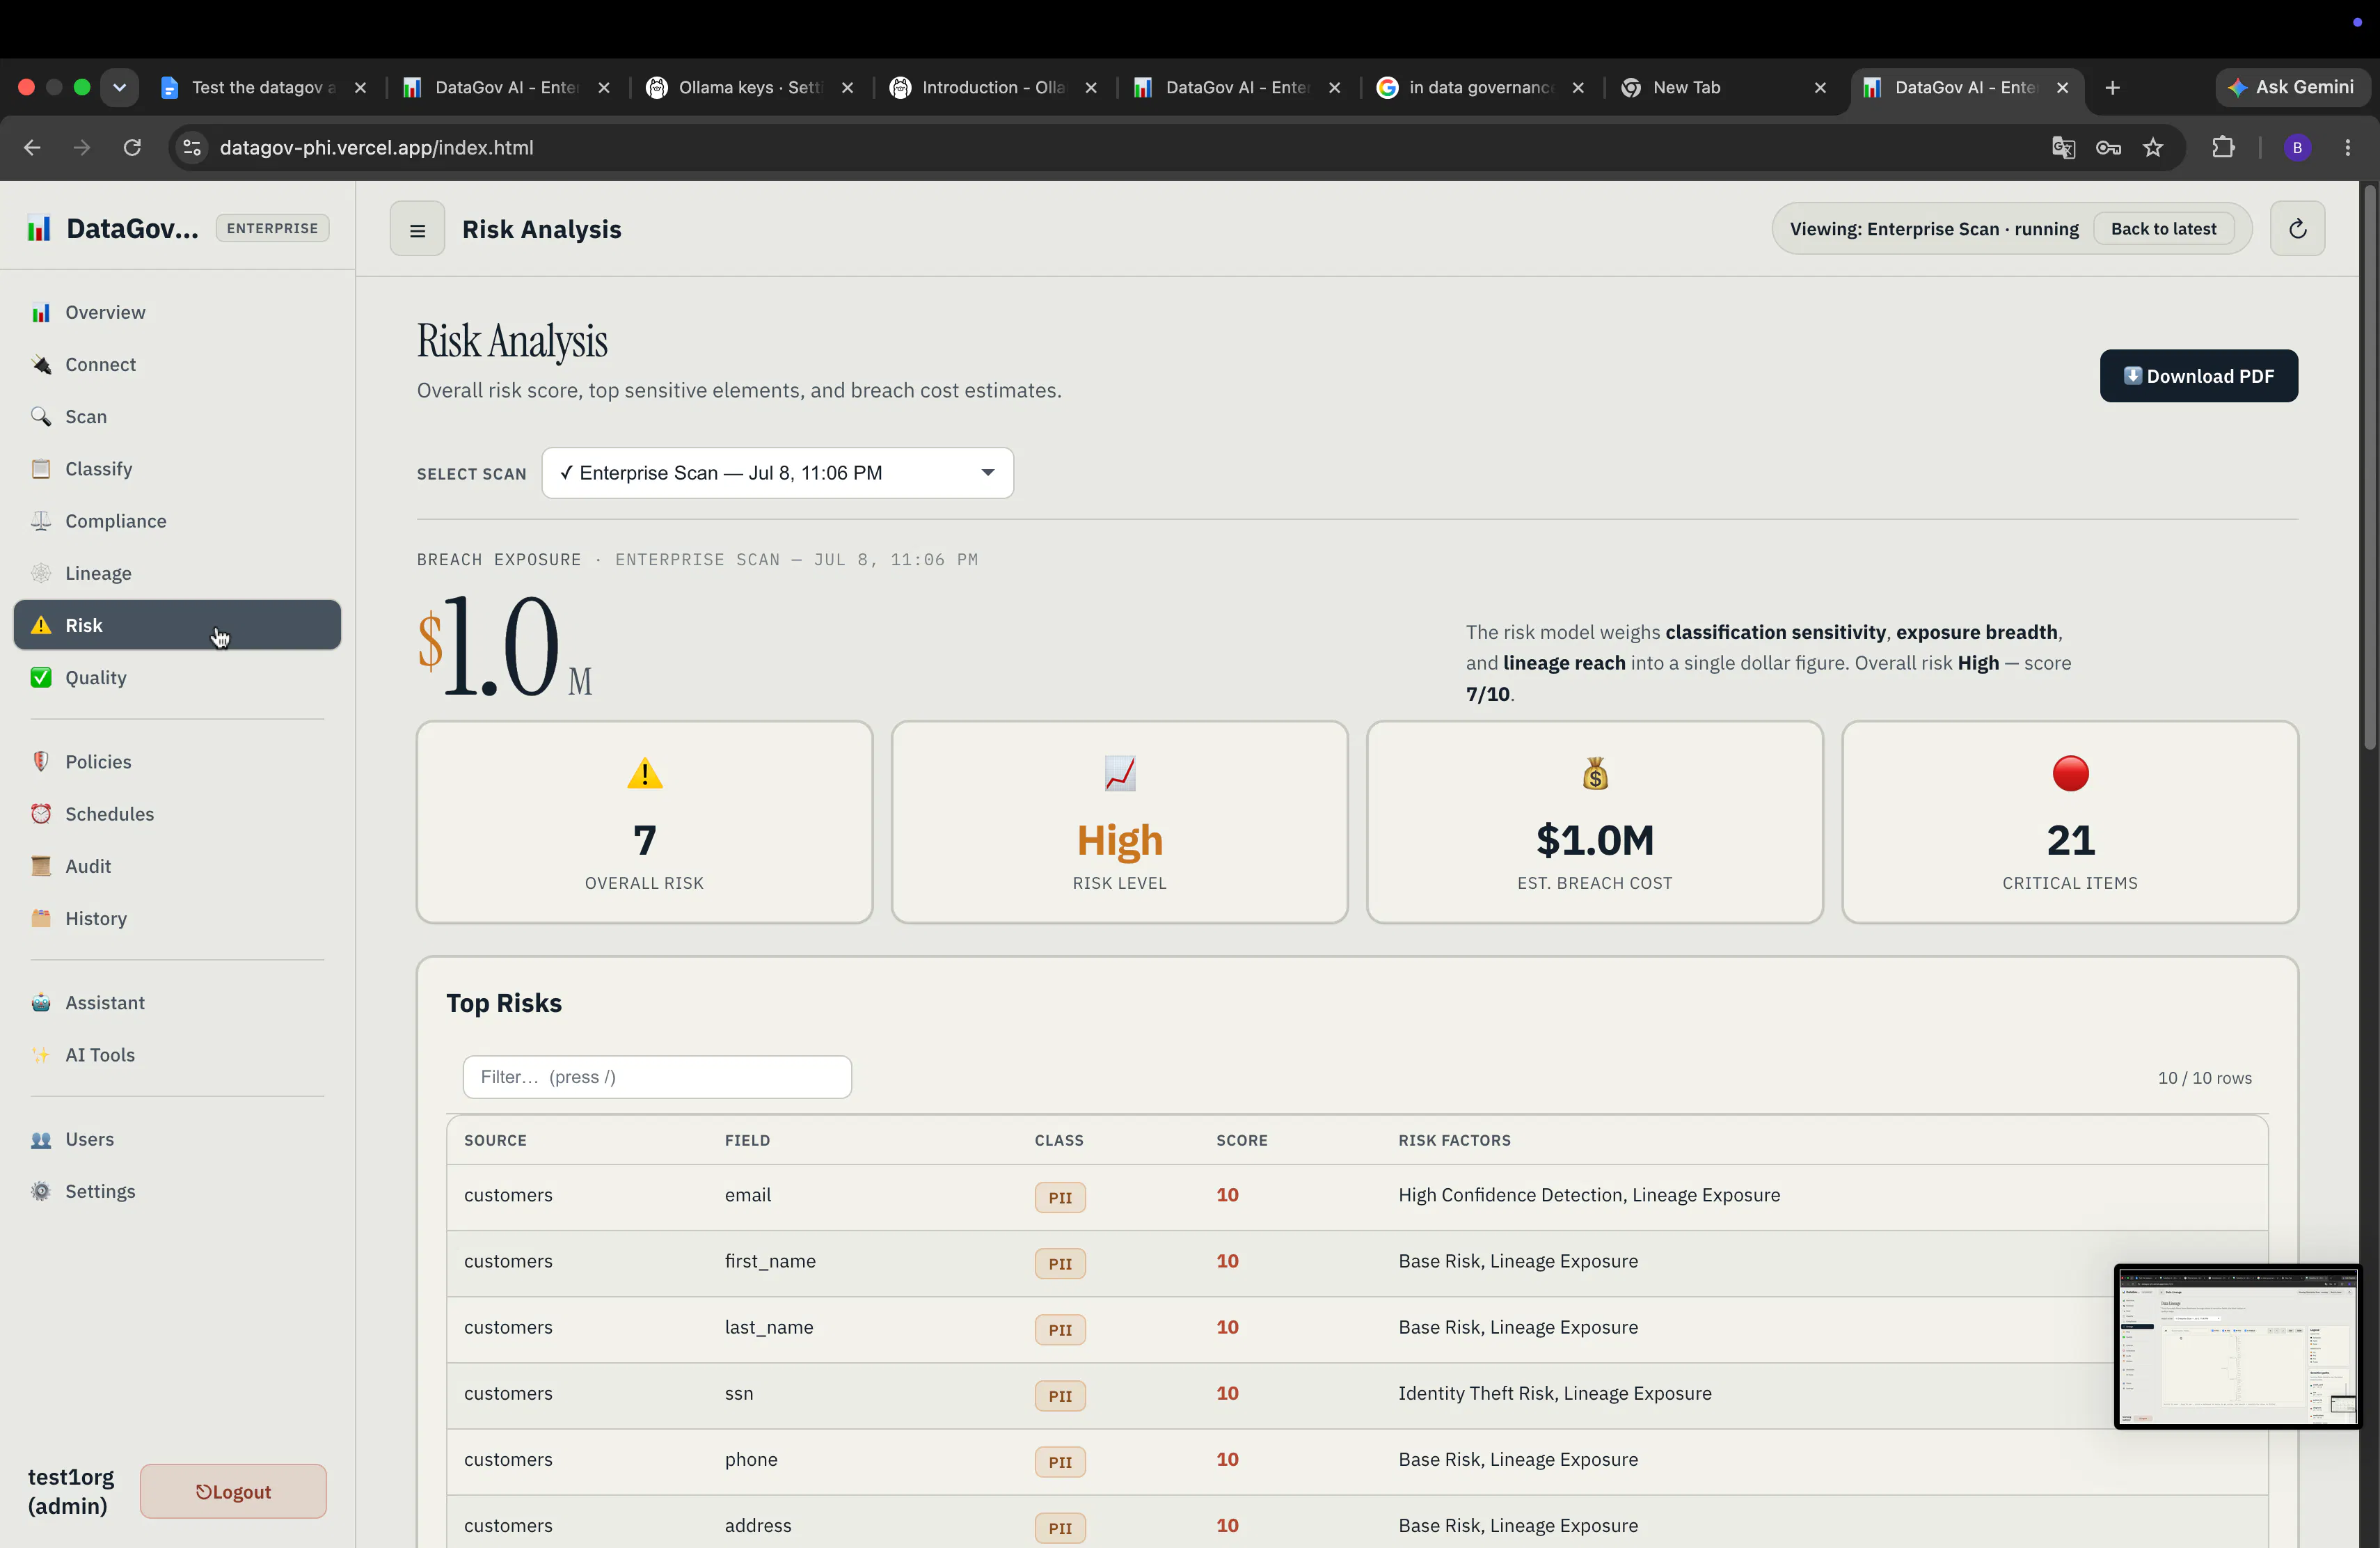Switch to 'Test the datagov' docs tab

263,88
